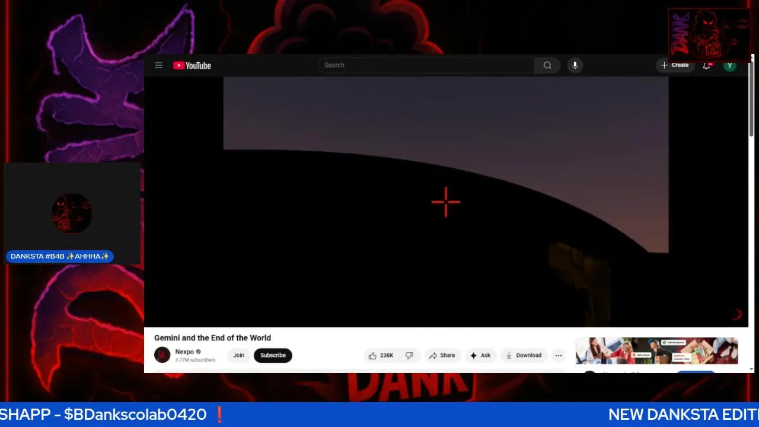Image resolution: width=759 pixels, height=427 pixels.
Task: Open the Ask AI button
Action: (480, 355)
